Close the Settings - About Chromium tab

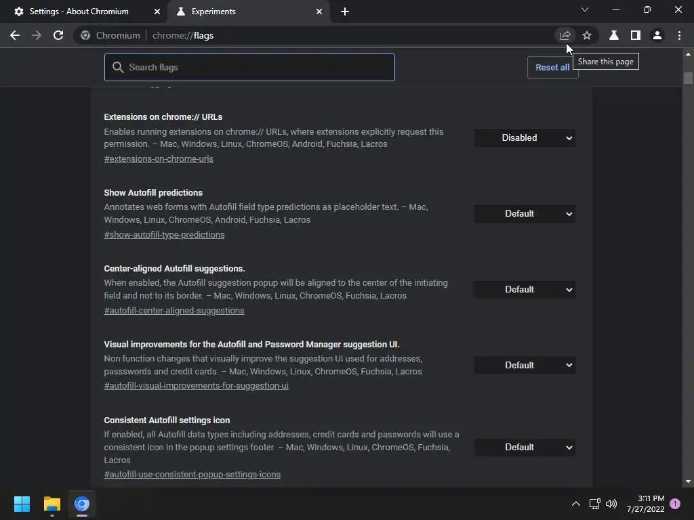pyautogui.click(x=157, y=12)
